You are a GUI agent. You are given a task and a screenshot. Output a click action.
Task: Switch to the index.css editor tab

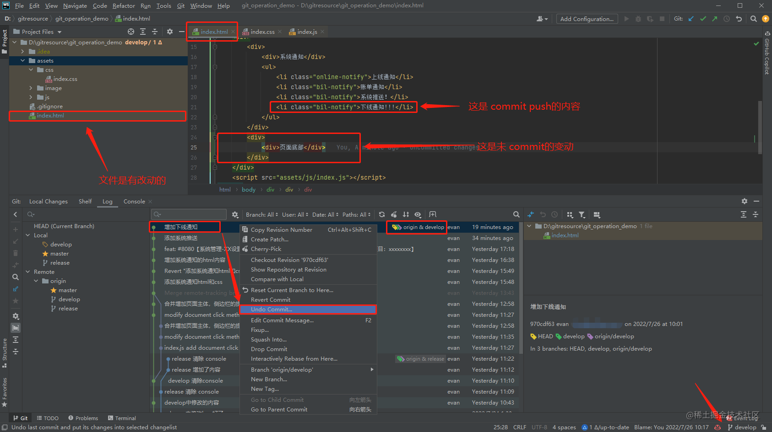click(x=262, y=32)
